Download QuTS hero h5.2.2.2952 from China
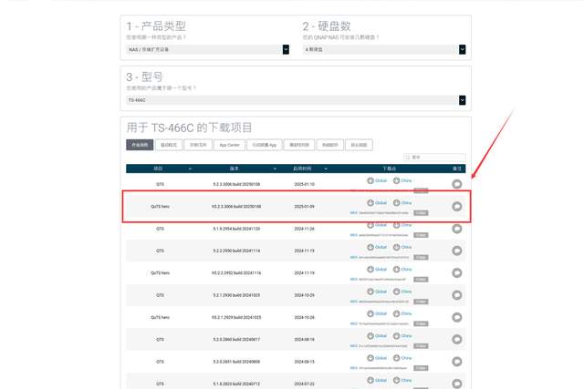Screen dimensions: 584x389 [x=402, y=270]
